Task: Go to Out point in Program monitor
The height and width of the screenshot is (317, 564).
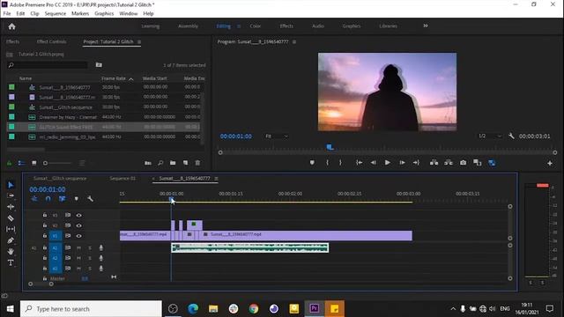Action: pos(416,163)
